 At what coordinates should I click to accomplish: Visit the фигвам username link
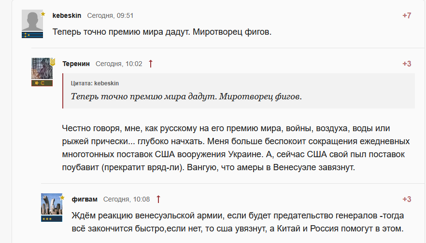85,199
